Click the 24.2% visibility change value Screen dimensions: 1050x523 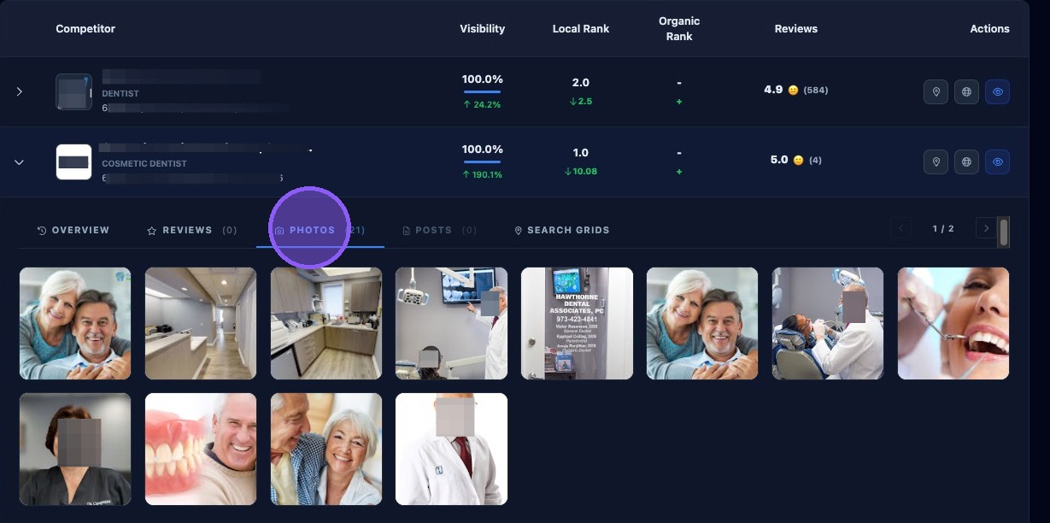483,104
